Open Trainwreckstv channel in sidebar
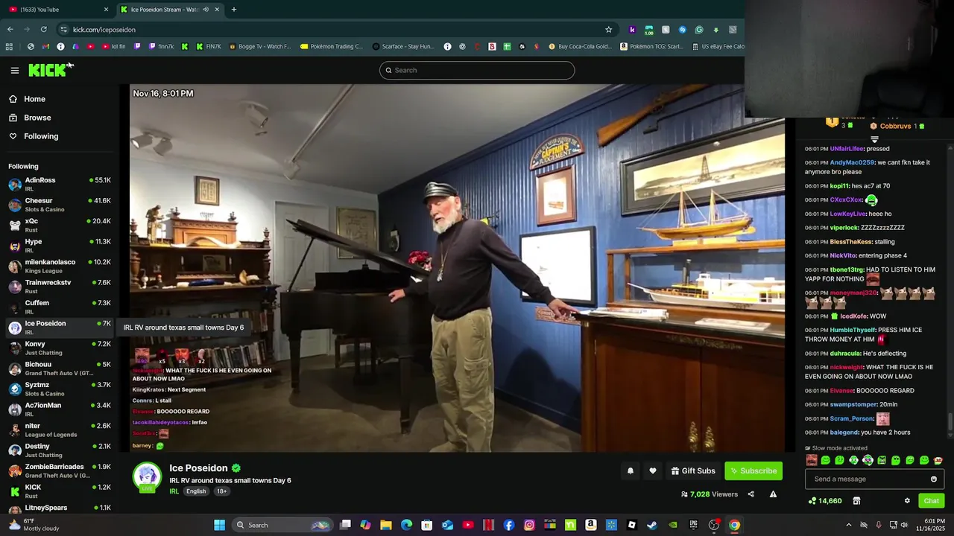The height and width of the screenshot is (536, 954). (x=60, y=286)
